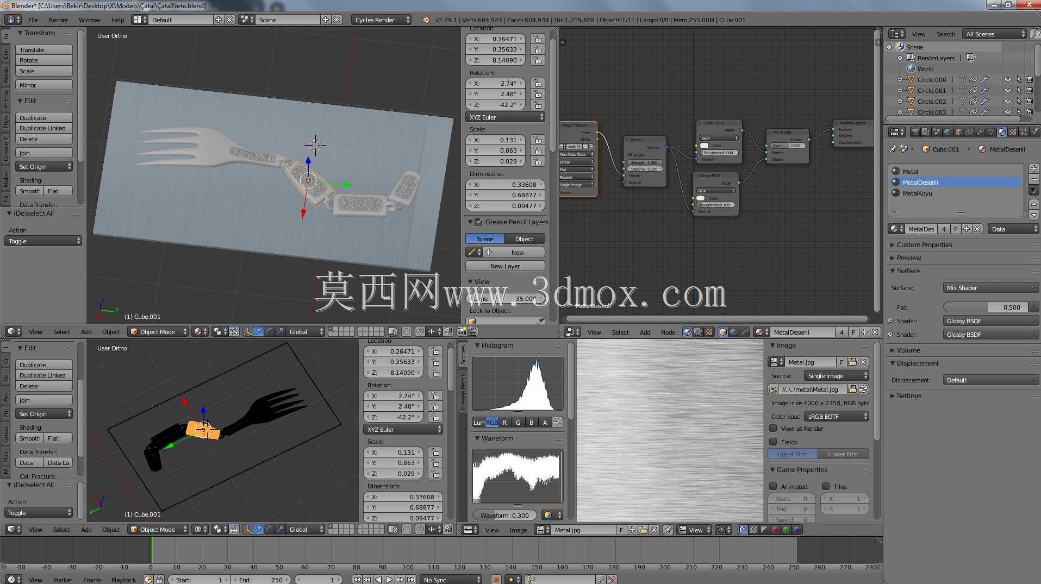Image resolution: width=1041 pixels, height=584 pixels.
Task: Open the Node menu in node editor
Action: tap(668, 332)
